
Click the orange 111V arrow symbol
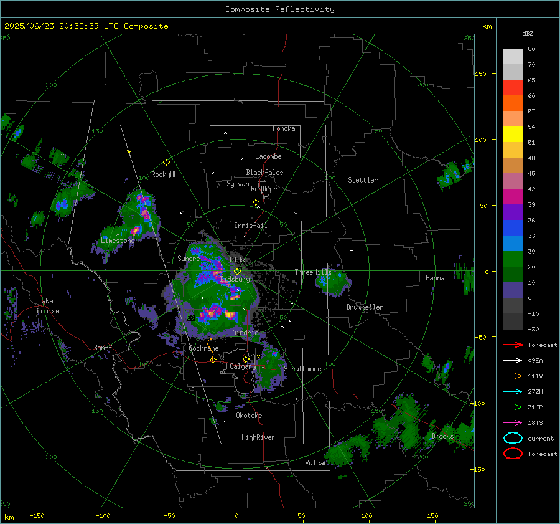tap(513, 376)
